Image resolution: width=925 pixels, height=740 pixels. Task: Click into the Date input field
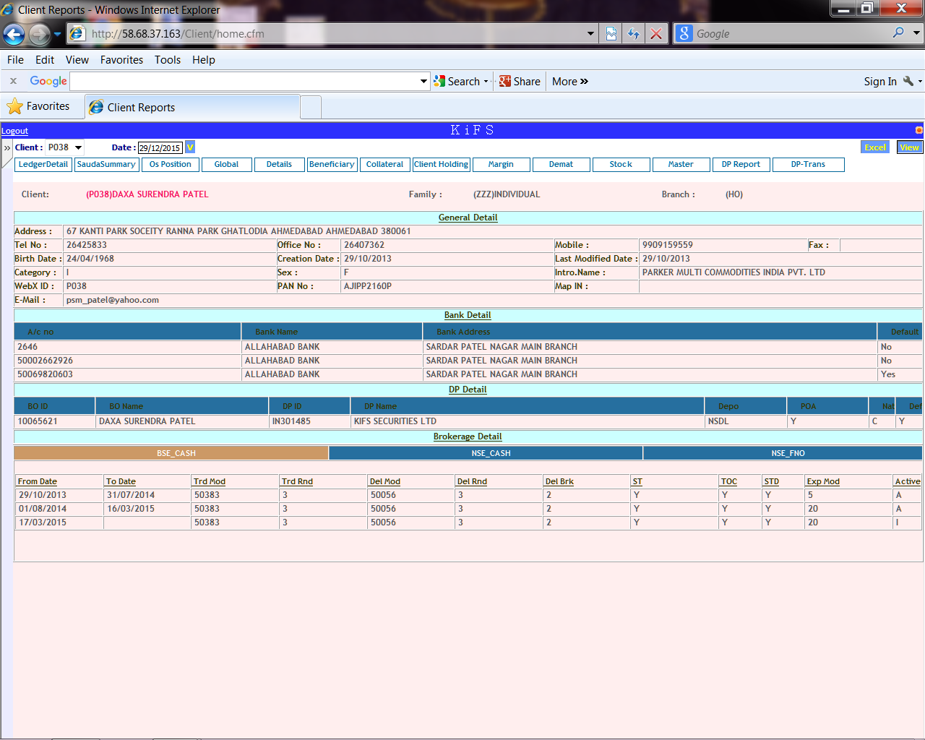(160, 148)
